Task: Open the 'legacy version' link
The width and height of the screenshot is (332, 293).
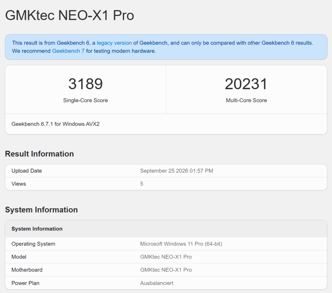Action: 114,43
